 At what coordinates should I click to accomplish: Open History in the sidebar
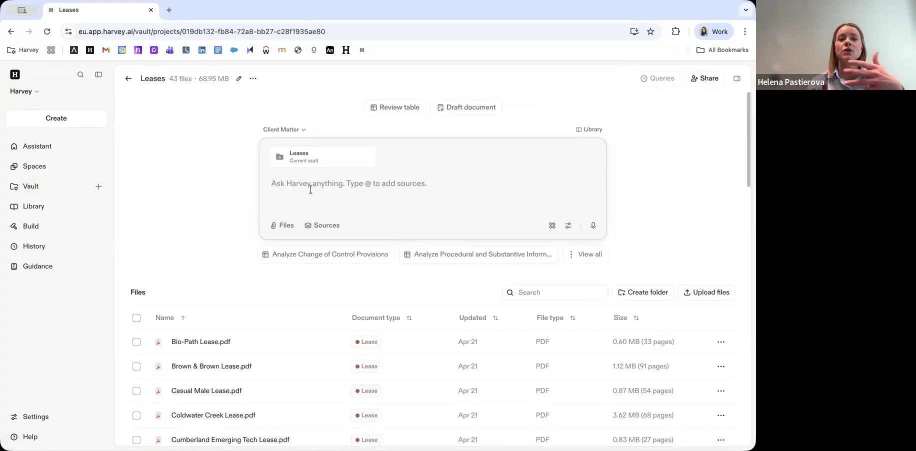point(34,246)
